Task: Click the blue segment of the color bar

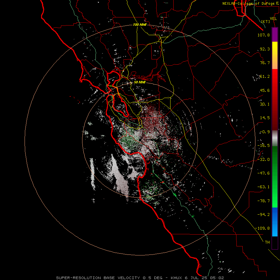Action: click(x=275, y=222)
